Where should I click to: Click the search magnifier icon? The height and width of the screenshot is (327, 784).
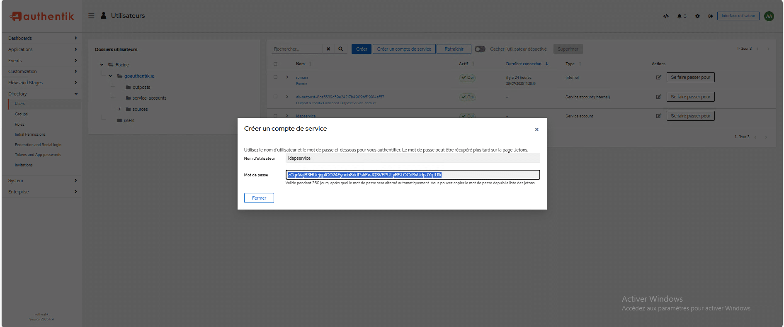pos(340,49)
